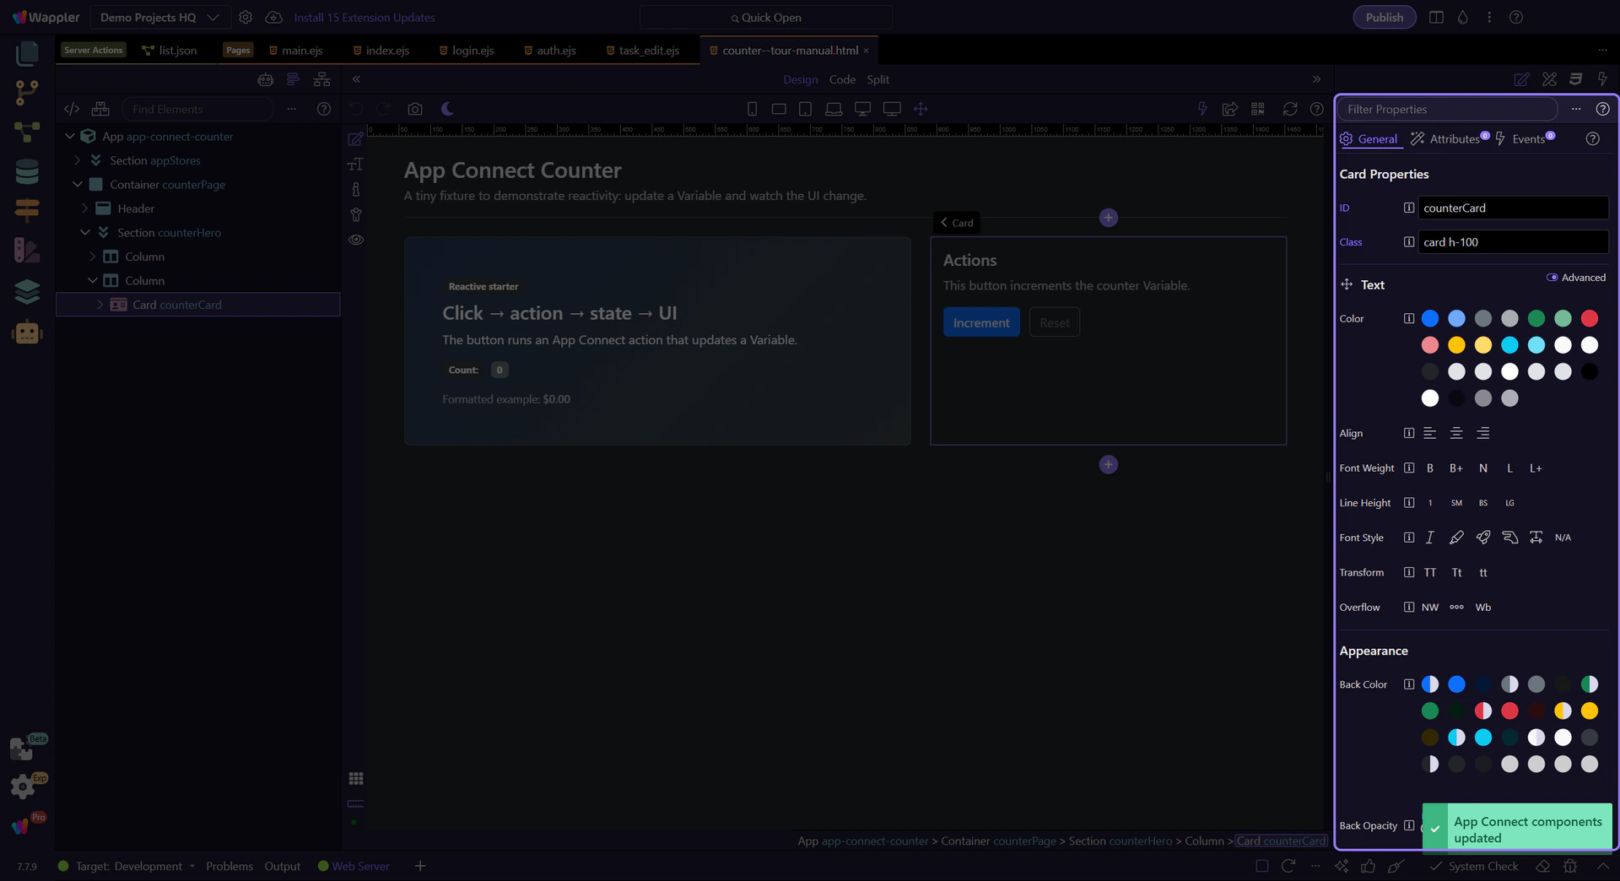Open the login.ejs file tab
This screenshot has width=1620, height=881.
coord(472,51)
